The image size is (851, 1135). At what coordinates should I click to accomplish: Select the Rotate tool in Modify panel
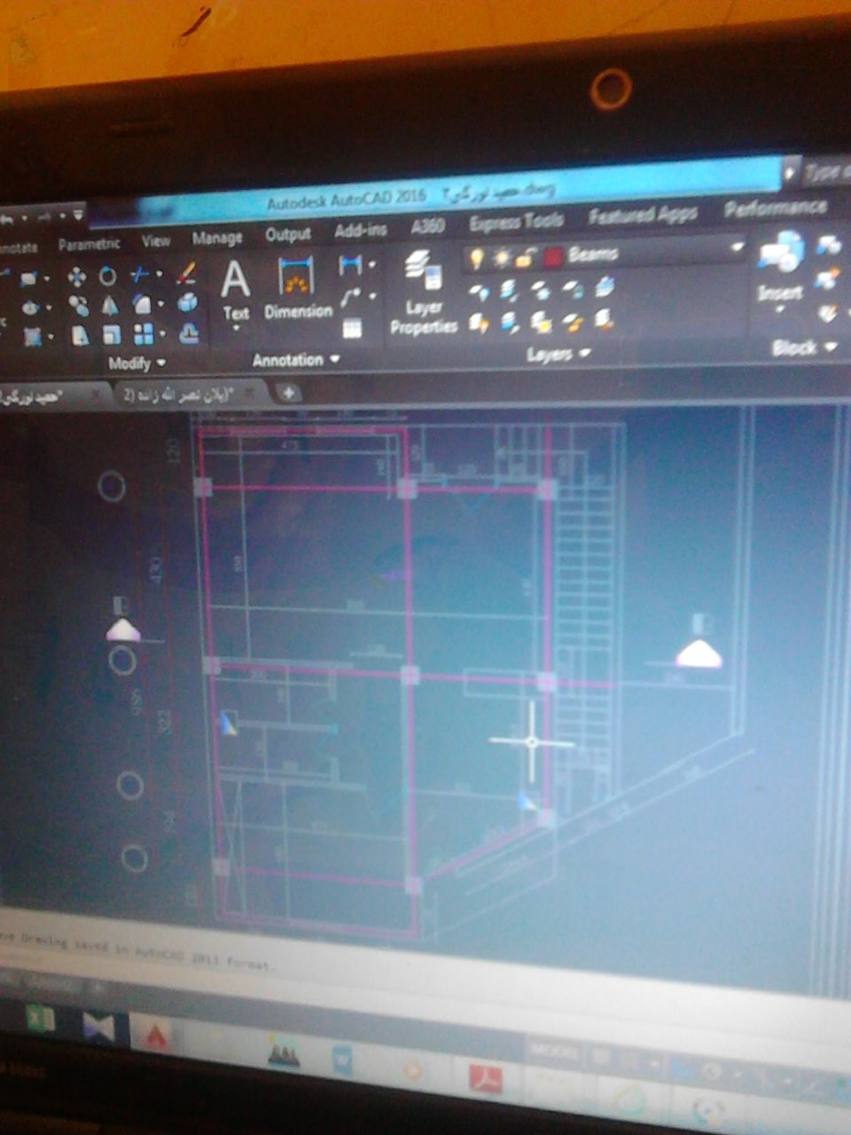(107, 277)
